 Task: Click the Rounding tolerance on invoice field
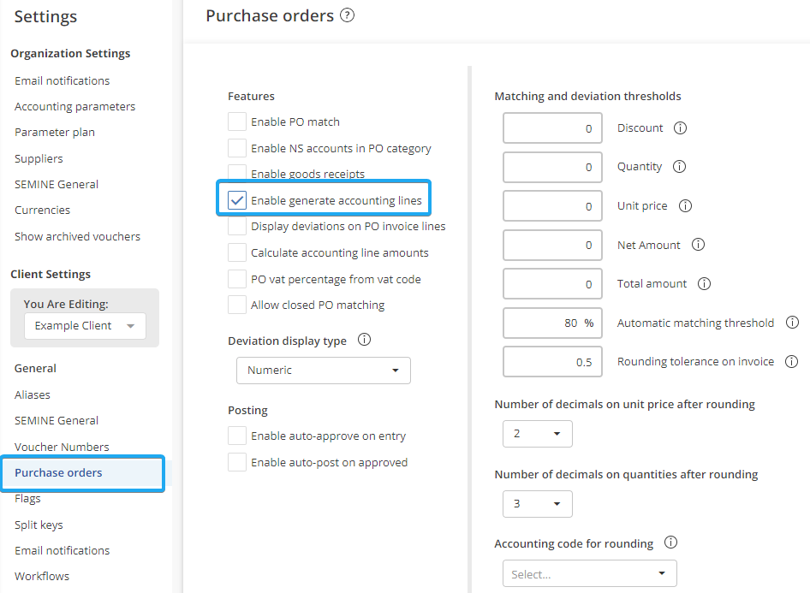pos(553,362)
